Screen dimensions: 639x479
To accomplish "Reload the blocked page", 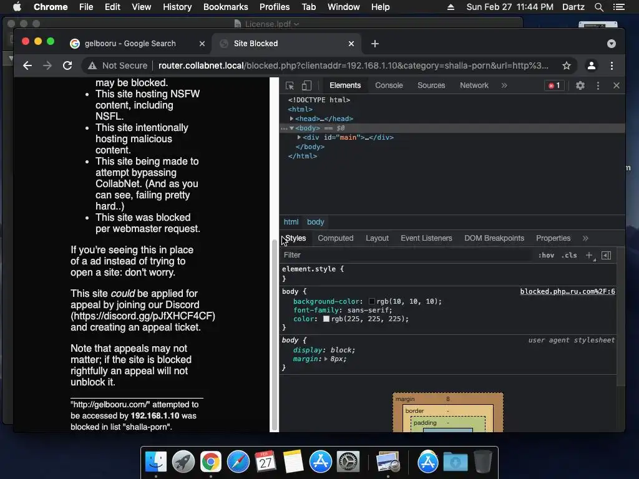I will (x=67, y=65).
